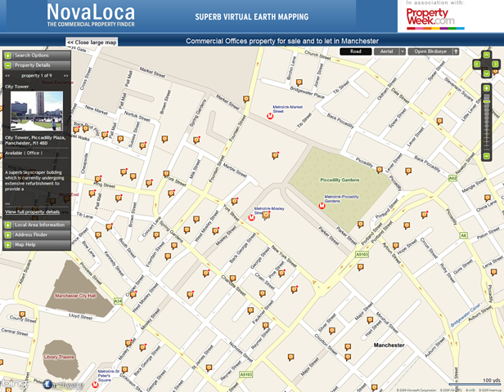Click the Bing logo on the map
This screenshot has width=504, height=392.
(x=13, y=383)
